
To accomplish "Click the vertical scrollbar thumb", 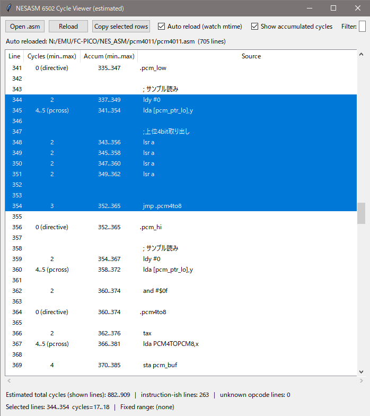I will tap(361, 213).
